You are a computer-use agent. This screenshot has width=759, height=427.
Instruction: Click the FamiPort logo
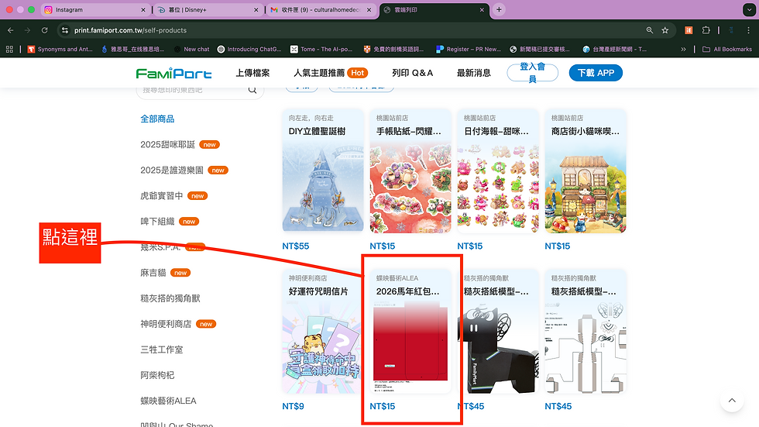[x=173, y=73]
